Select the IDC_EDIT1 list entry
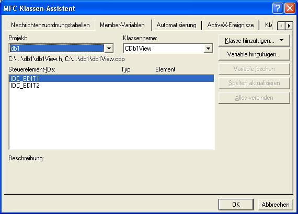Viewport: 298px width, 214px height. [x=111, y=78]
